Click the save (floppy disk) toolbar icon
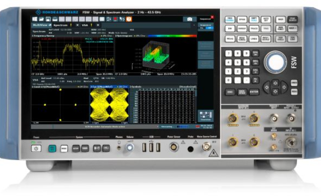The image size is (321, 196). tap(47, 19)
